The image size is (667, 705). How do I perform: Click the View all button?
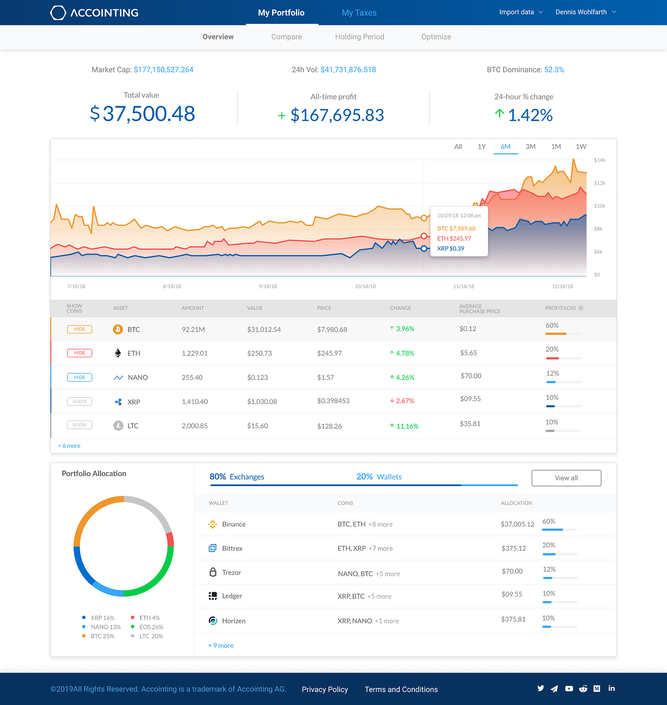[x=566, y=478]
